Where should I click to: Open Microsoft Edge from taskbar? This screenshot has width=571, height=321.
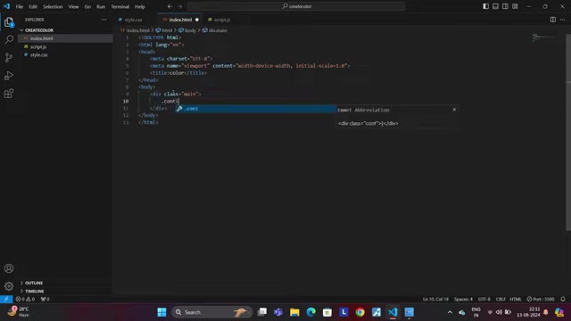tap(311, 312)
